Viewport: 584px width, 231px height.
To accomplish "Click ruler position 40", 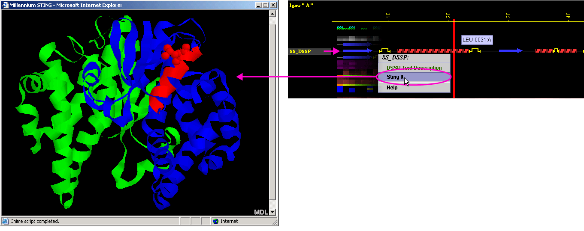I will pyautogui.click(x=568, y=15).
